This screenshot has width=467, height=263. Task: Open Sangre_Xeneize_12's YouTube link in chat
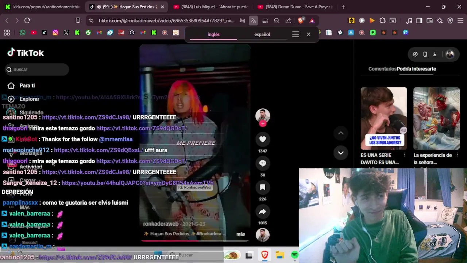pos(137,183)
